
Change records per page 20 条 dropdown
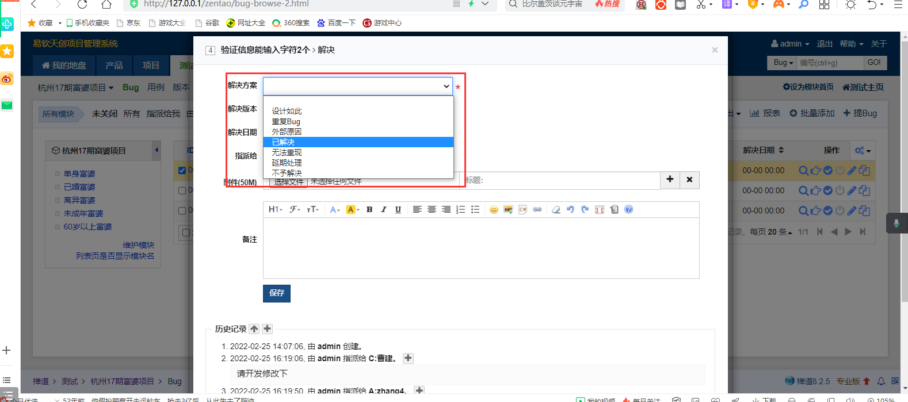[780, 232]
